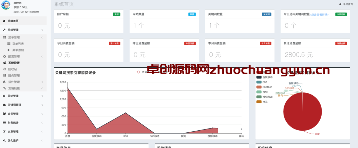Click the blue 关键词 badge
Viewport: 358px width, 148px height.
click(267, 14)
